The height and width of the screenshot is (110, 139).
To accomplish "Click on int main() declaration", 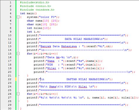I will [x=28, y=13].
